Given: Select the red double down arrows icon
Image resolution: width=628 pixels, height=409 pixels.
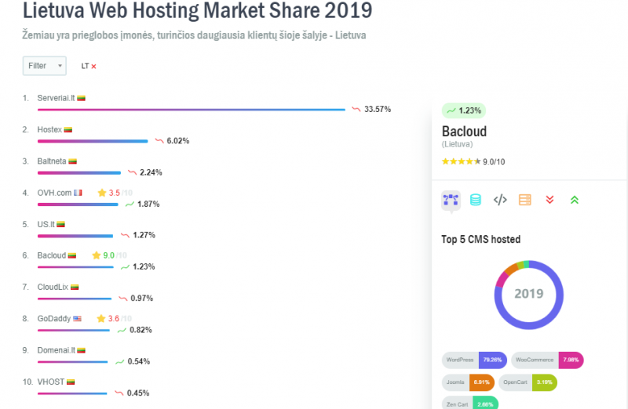Looking at the screenshot, I should (550, 200).
